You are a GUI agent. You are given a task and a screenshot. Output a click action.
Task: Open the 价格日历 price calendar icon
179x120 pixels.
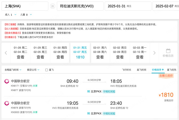(168, 53)
